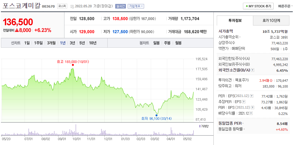Open the 빠른주문 dropdown
The width and height of the screenshot is (294, 145).
285,6
